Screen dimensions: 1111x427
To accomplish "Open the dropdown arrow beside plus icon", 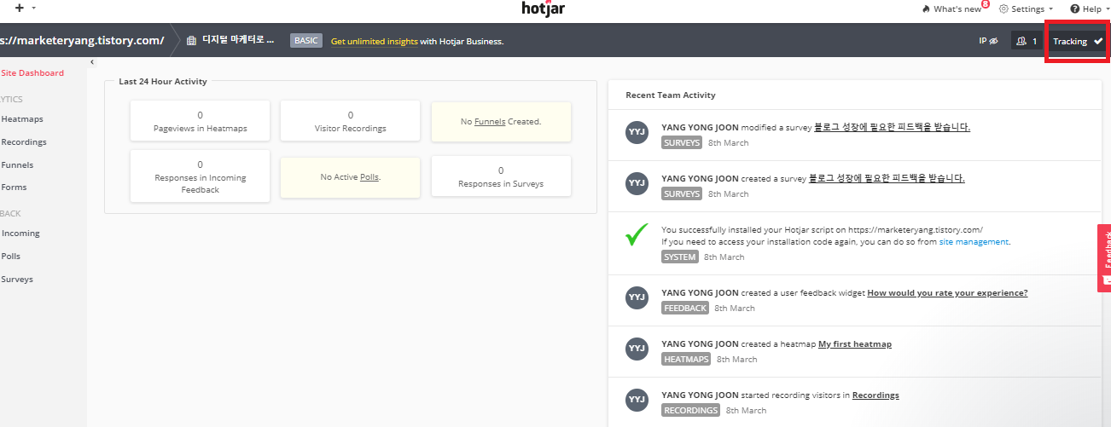I will pyautogui.click(x=33, y=8).
